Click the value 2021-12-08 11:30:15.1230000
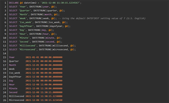This screenshot has width=169, height=103. [x=44, y=96]
